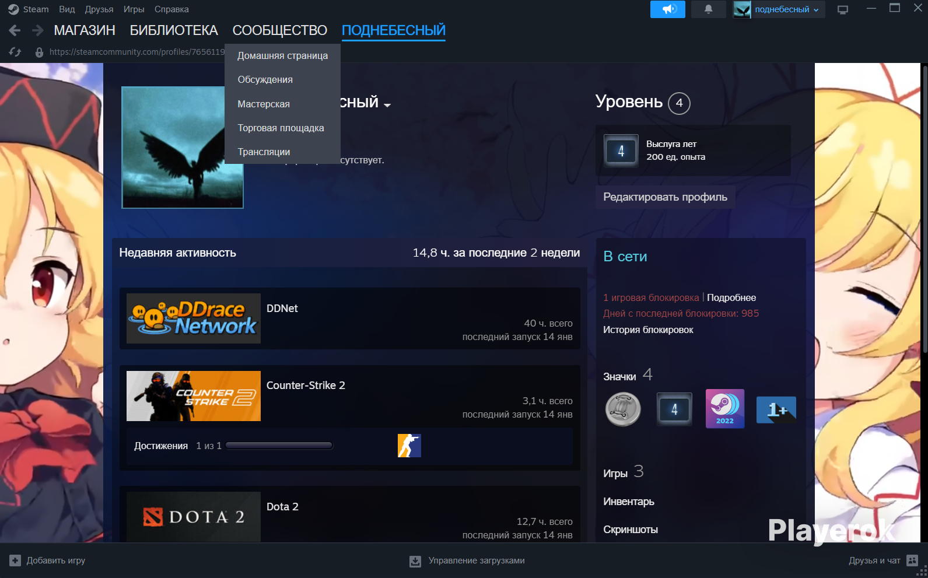The width and height of the screenshot is (928, 578).
Task: Go back with the left arrow
Action: (15, 30)
